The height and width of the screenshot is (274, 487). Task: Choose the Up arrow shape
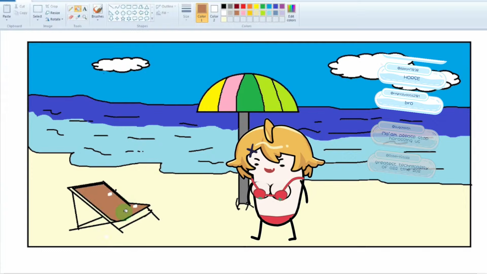tap(147, 13)
